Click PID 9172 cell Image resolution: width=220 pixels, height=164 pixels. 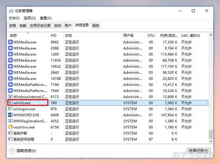(54, 97)
